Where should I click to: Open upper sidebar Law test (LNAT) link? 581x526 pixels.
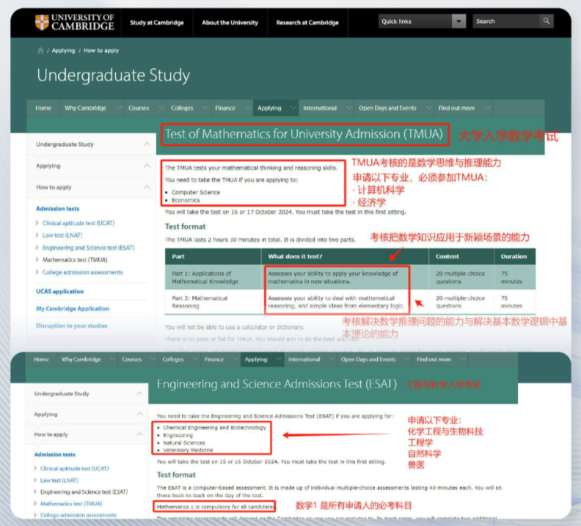[x=62, y=235]
